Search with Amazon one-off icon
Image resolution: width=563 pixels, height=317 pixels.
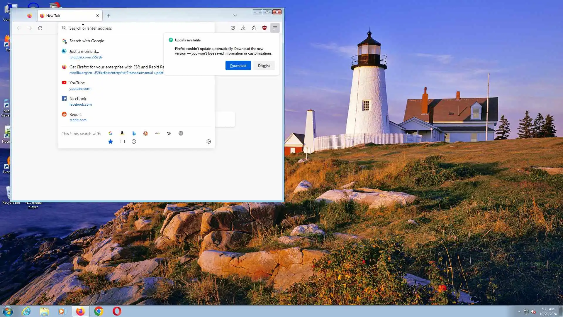point(122,133)
